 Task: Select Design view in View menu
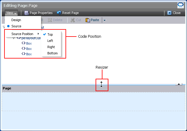pyautogui.click(x=16, y=20)
